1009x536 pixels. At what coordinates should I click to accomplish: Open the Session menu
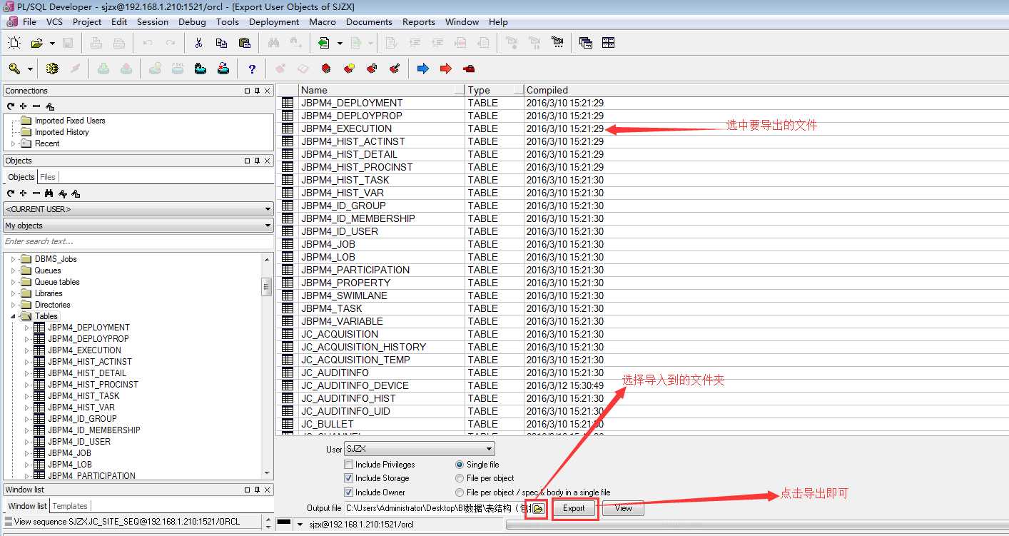pos(153,22)
